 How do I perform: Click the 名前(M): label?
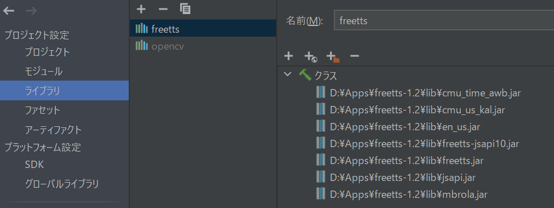tap(304, 21)
